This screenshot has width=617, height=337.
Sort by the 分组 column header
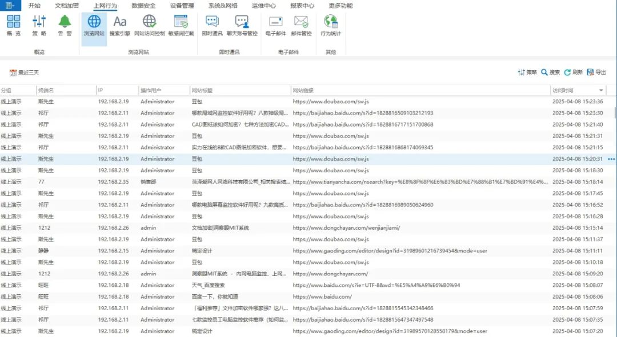click(x=18, y=90)
